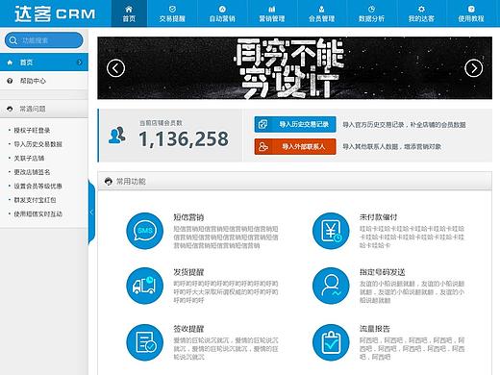Open the 营销管理 top navigation tab
Image resolution: width=500 pixels, height=375 pixels.
[x=272, y=13]
